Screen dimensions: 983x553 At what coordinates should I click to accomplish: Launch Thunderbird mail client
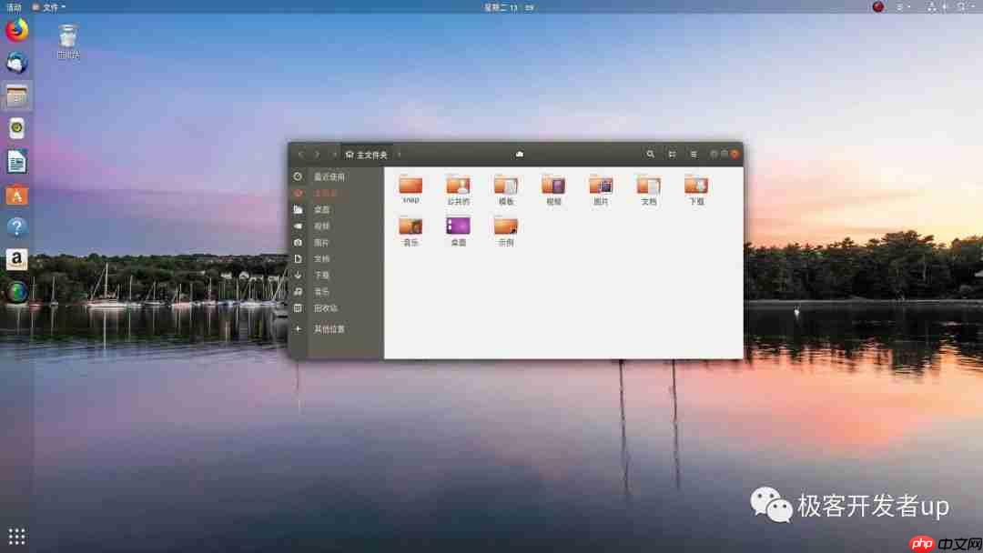click(16, 63)
